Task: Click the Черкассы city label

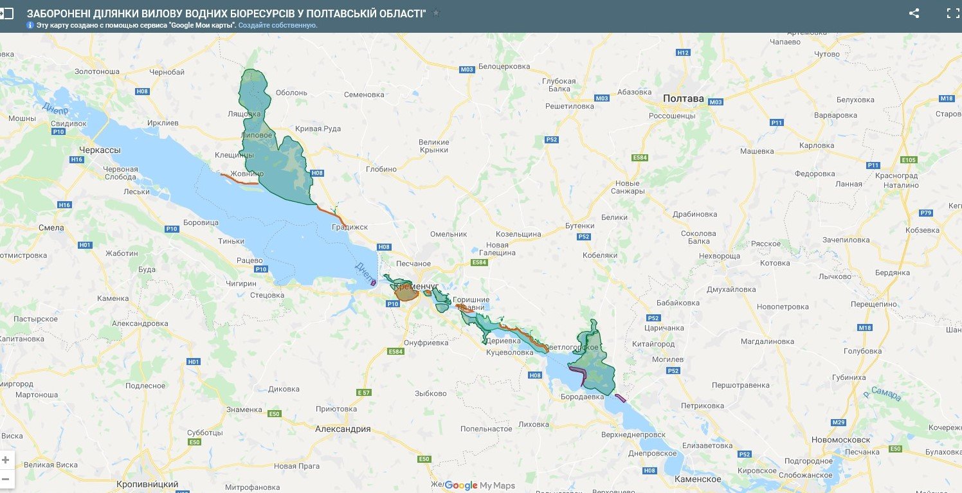Action: [x=99, y=150]
